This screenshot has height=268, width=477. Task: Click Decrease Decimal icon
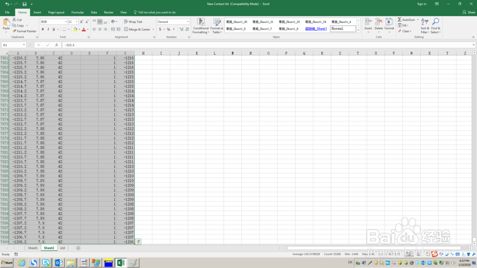187,30
